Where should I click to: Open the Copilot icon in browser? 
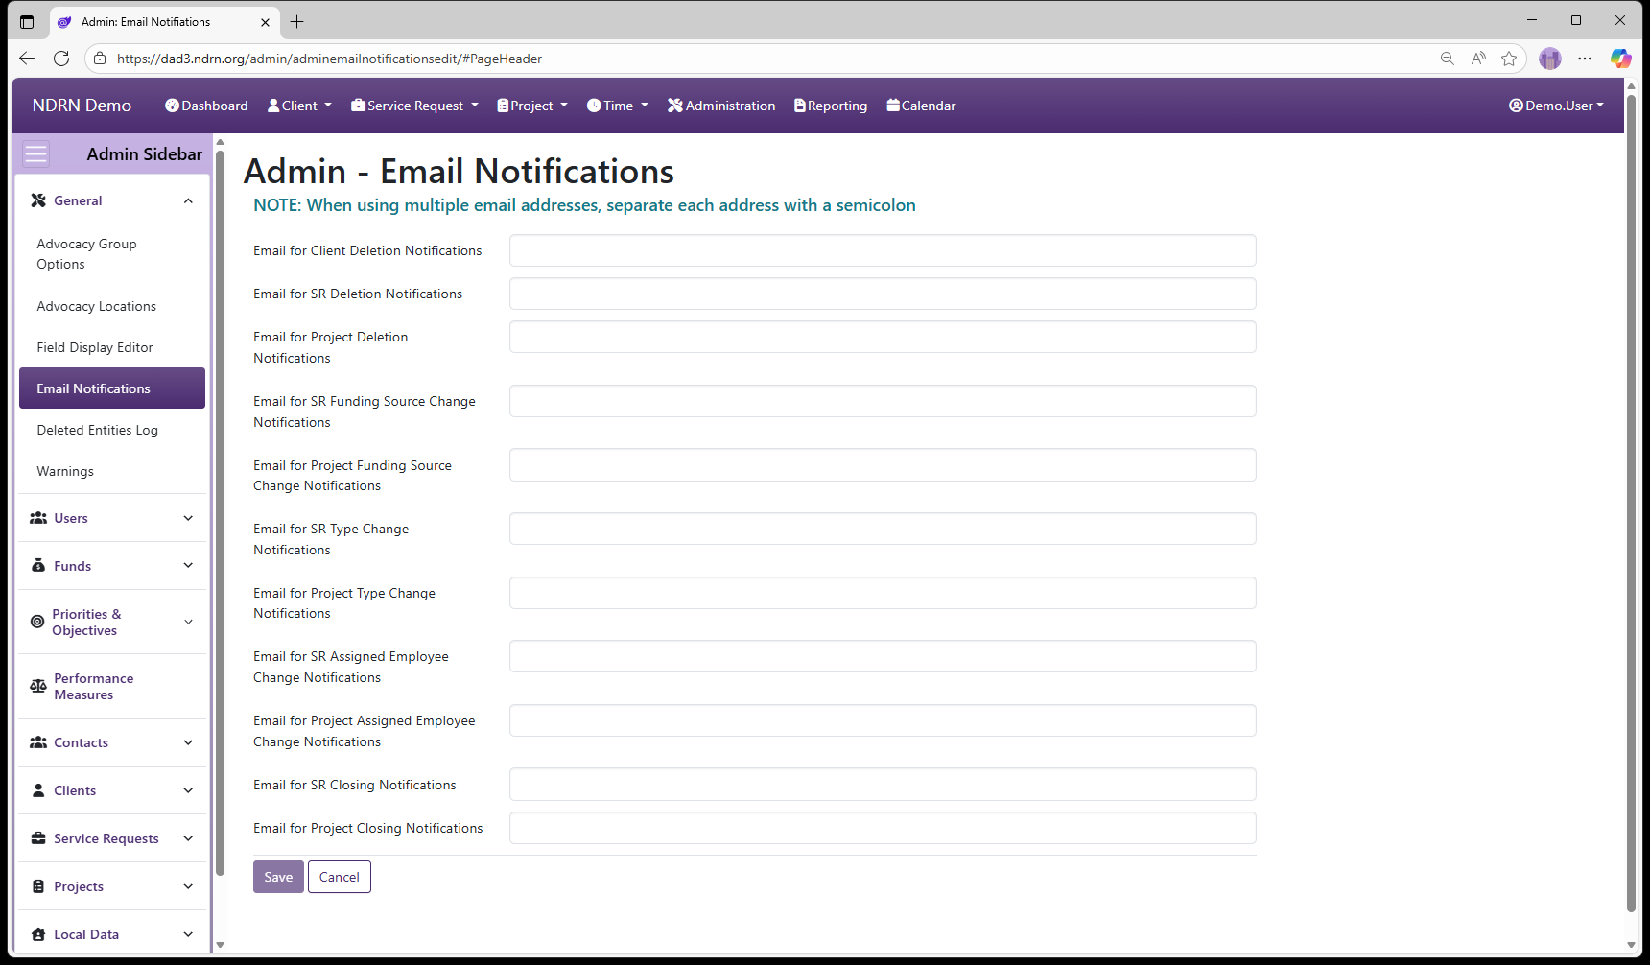1621,59
